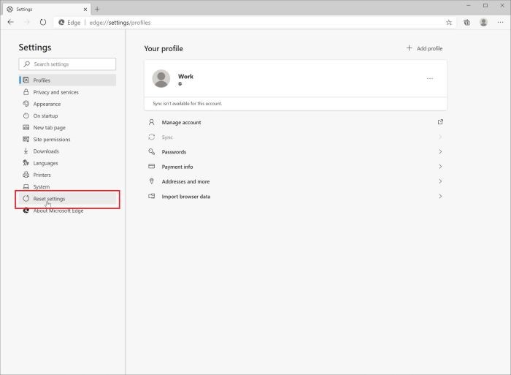Open About Microsoft Edge
The image size is (511, 375).
67,211
